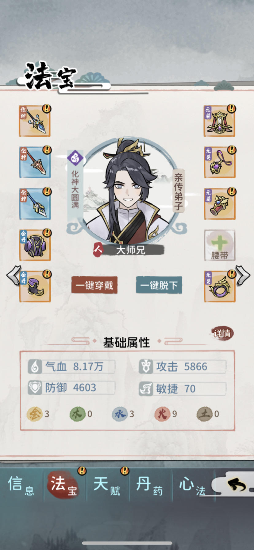Open the red bracer equipment slot

coord(219,204)
